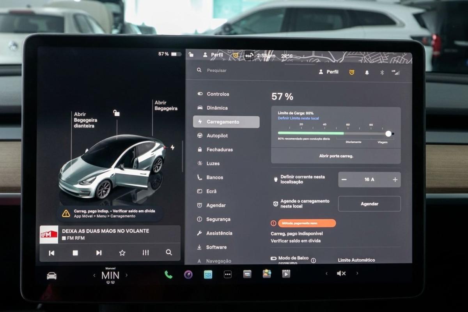Viewport: 468px width, 312px height.
Task: Tap the unlock padlock above the car
Action: pos(116,113)
